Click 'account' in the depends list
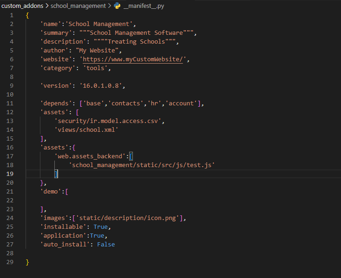 [181, 103]
